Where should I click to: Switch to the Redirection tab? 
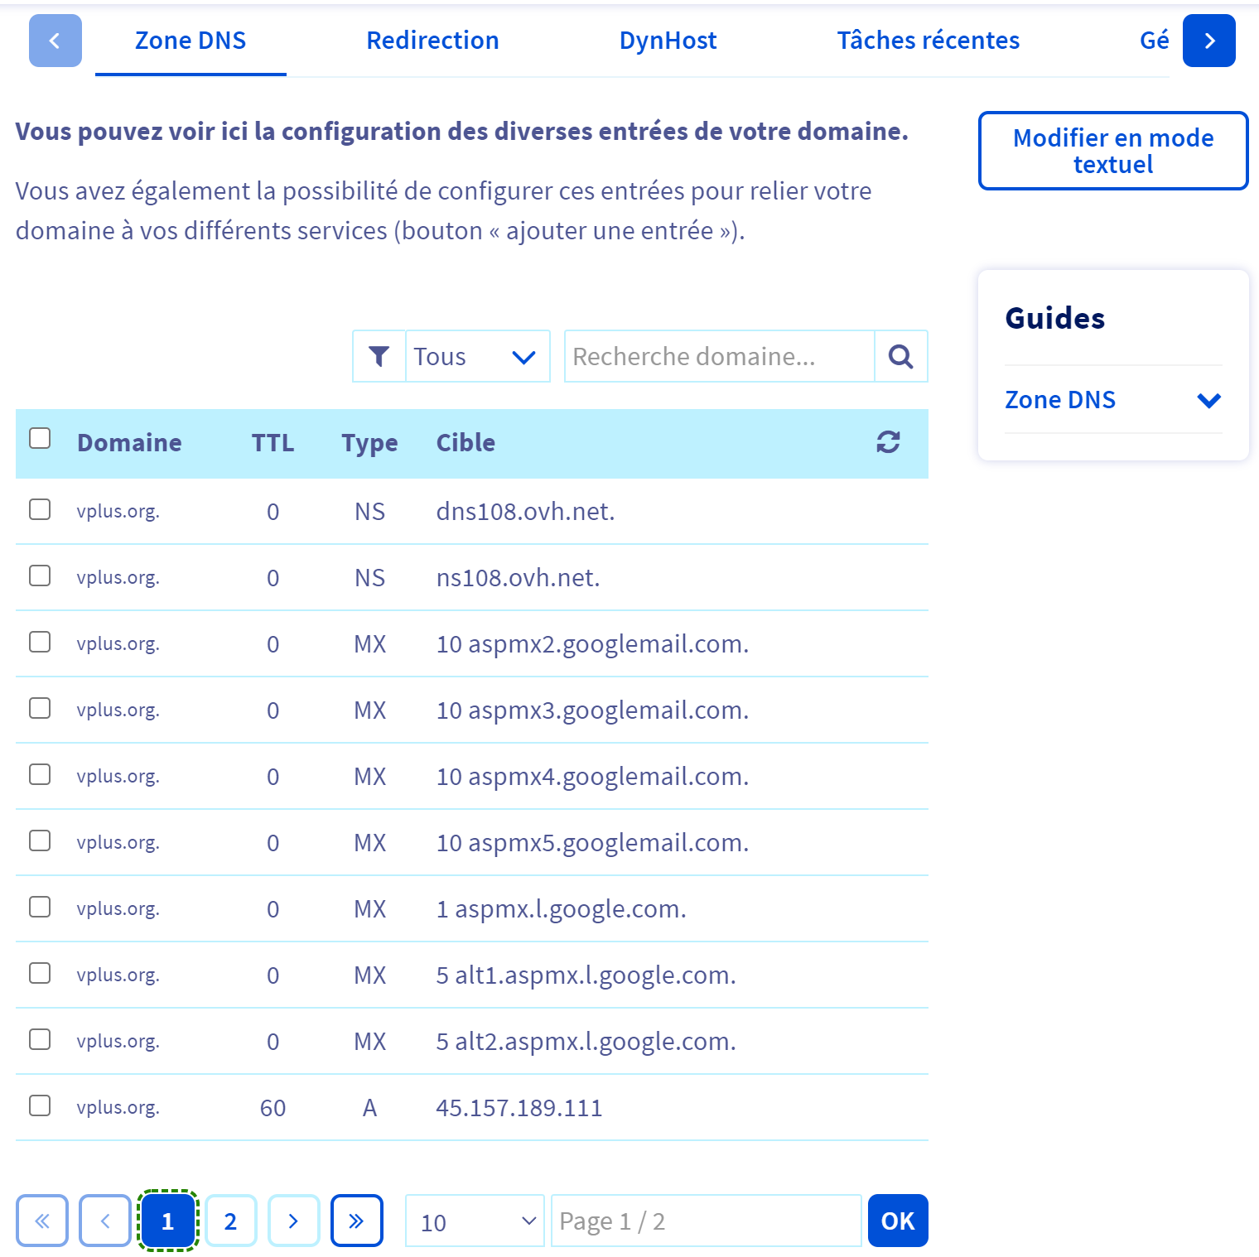[x=432, y=41]
